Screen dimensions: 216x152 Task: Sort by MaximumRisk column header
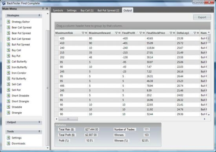64,33
